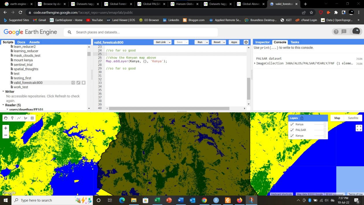Click the search magnifier icon
The width and height of the screenshot is (364, 205).
point(69,32)
